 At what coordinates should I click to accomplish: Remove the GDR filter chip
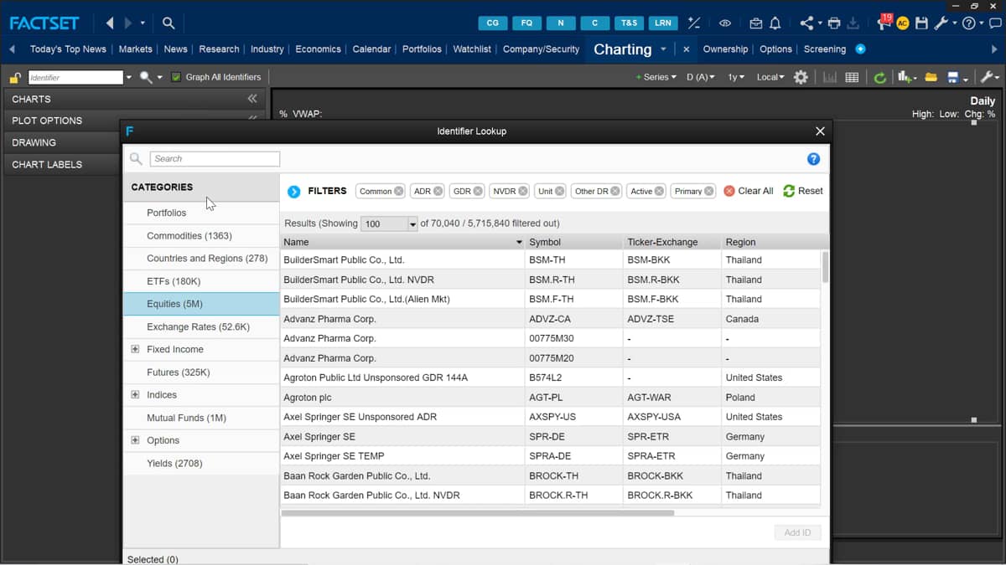pos(478,191)
